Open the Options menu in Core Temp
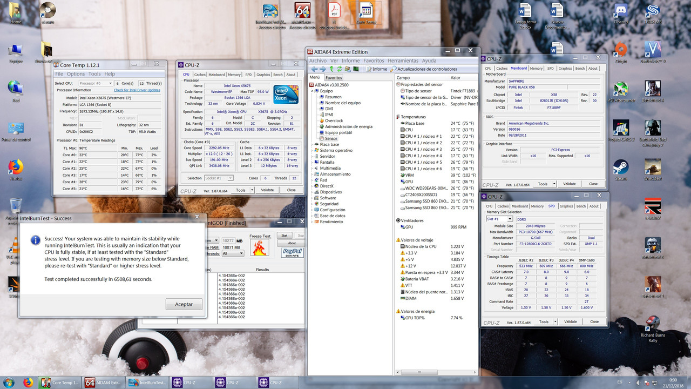Screen dimensions: 691x389 pos(76,74)
